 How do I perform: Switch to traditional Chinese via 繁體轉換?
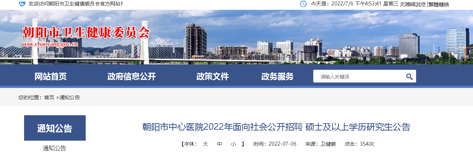pos(439,4)
